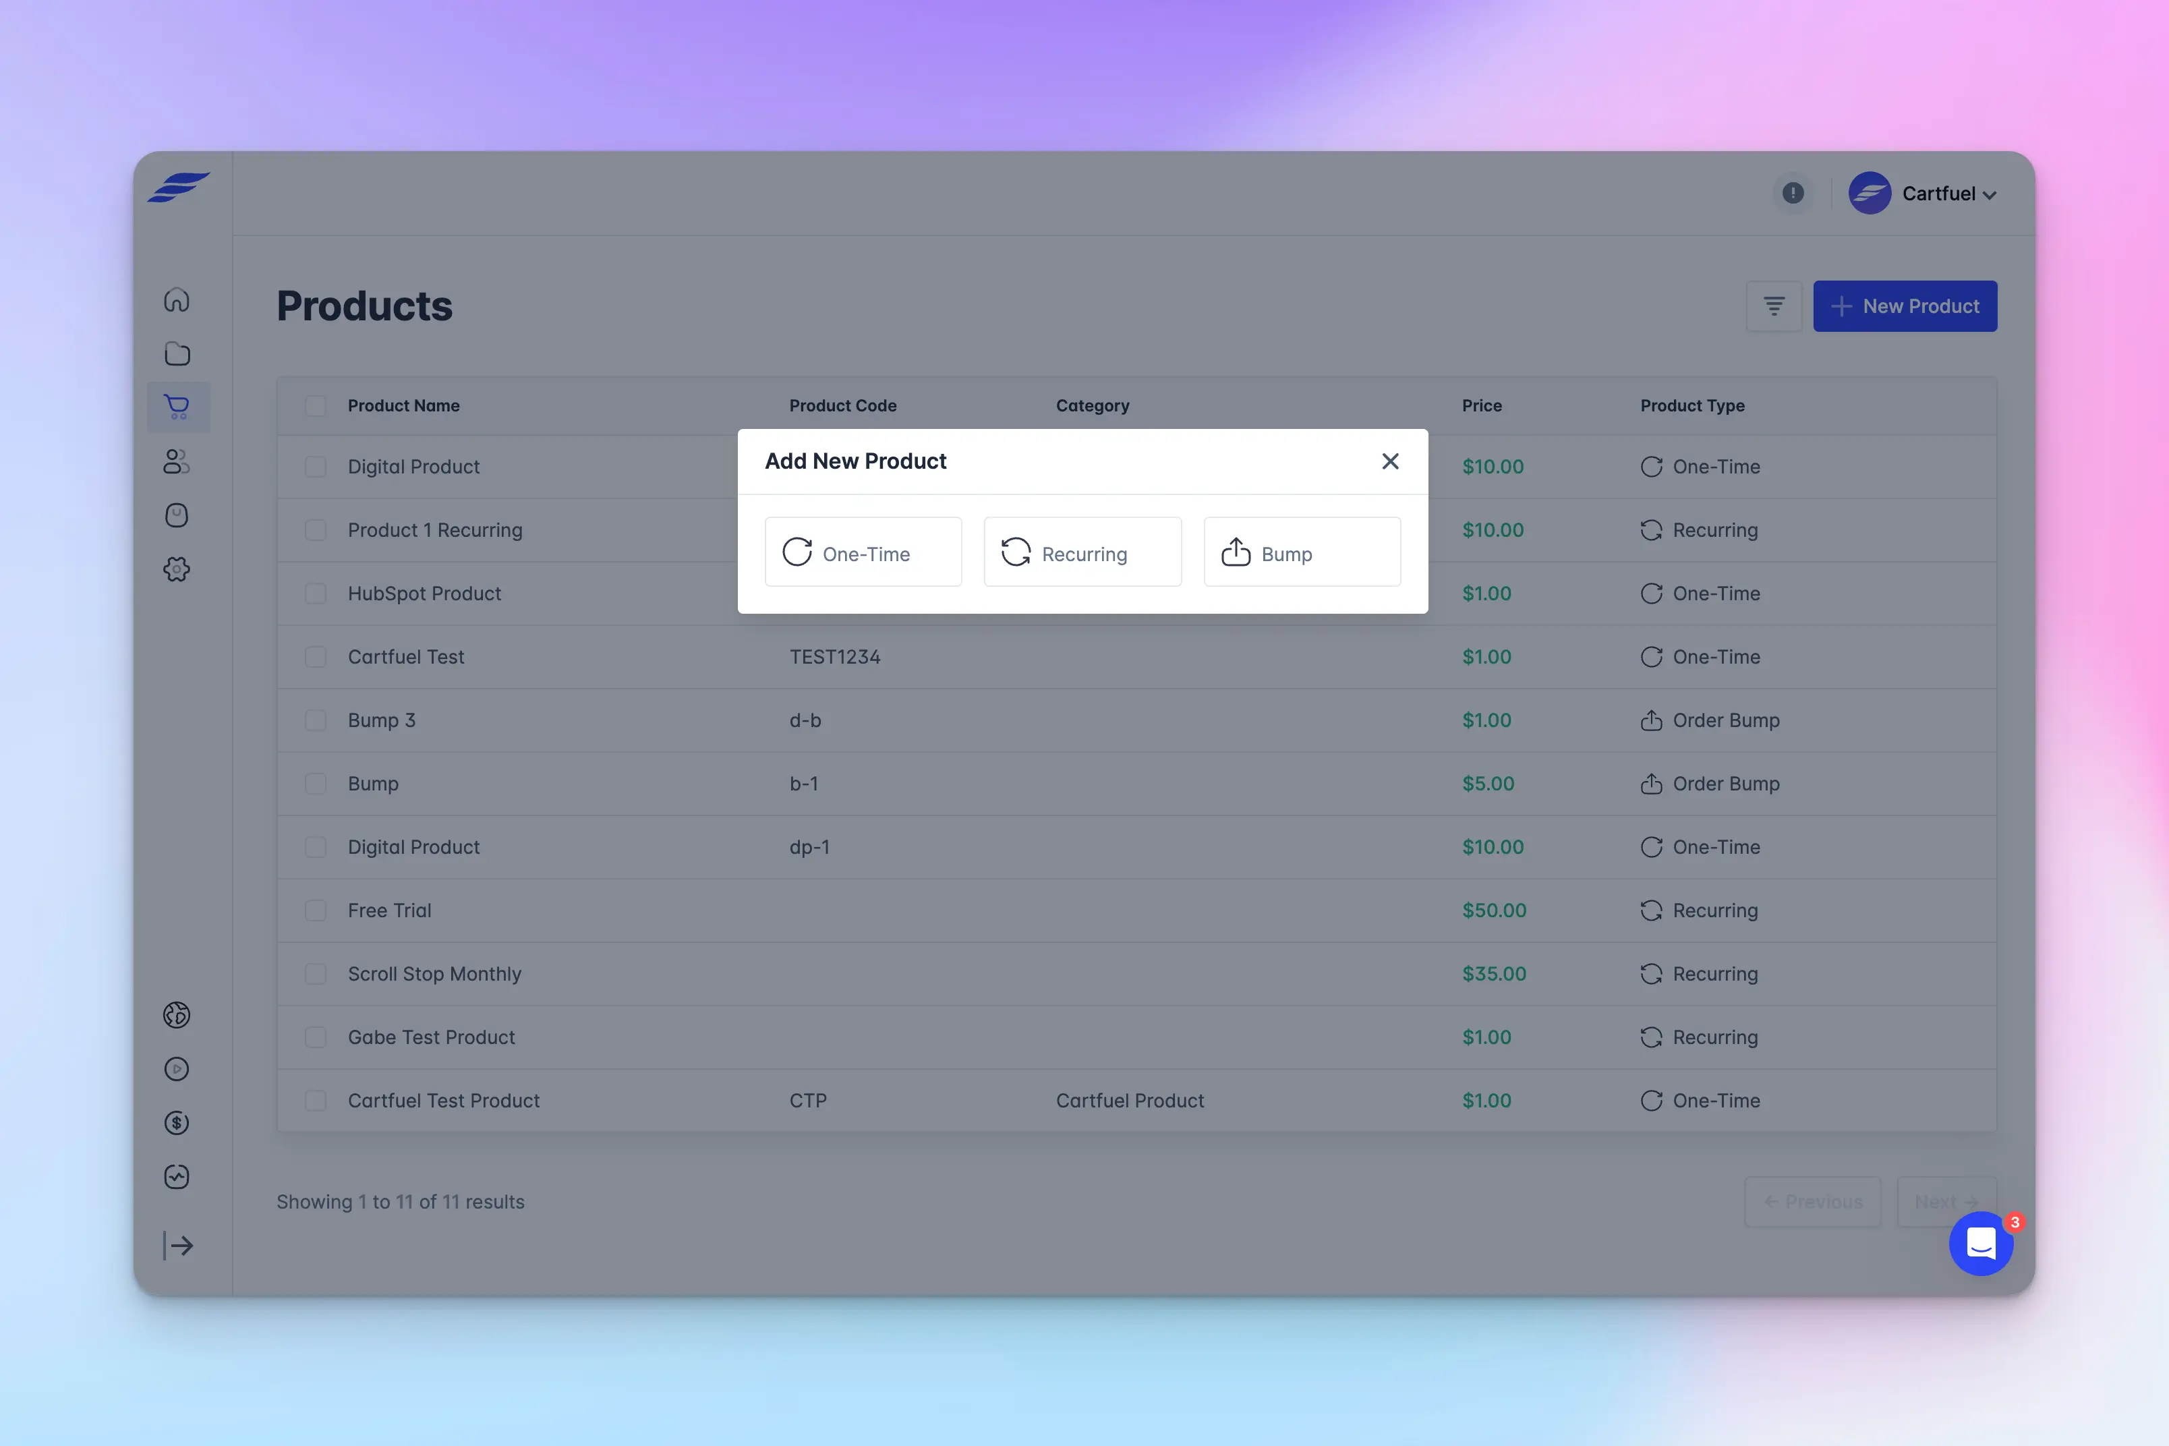Open the Scroll Stop Monthly product
Image resolution: width=2169 pixels, height=1446 pixels.
point(434,974)
